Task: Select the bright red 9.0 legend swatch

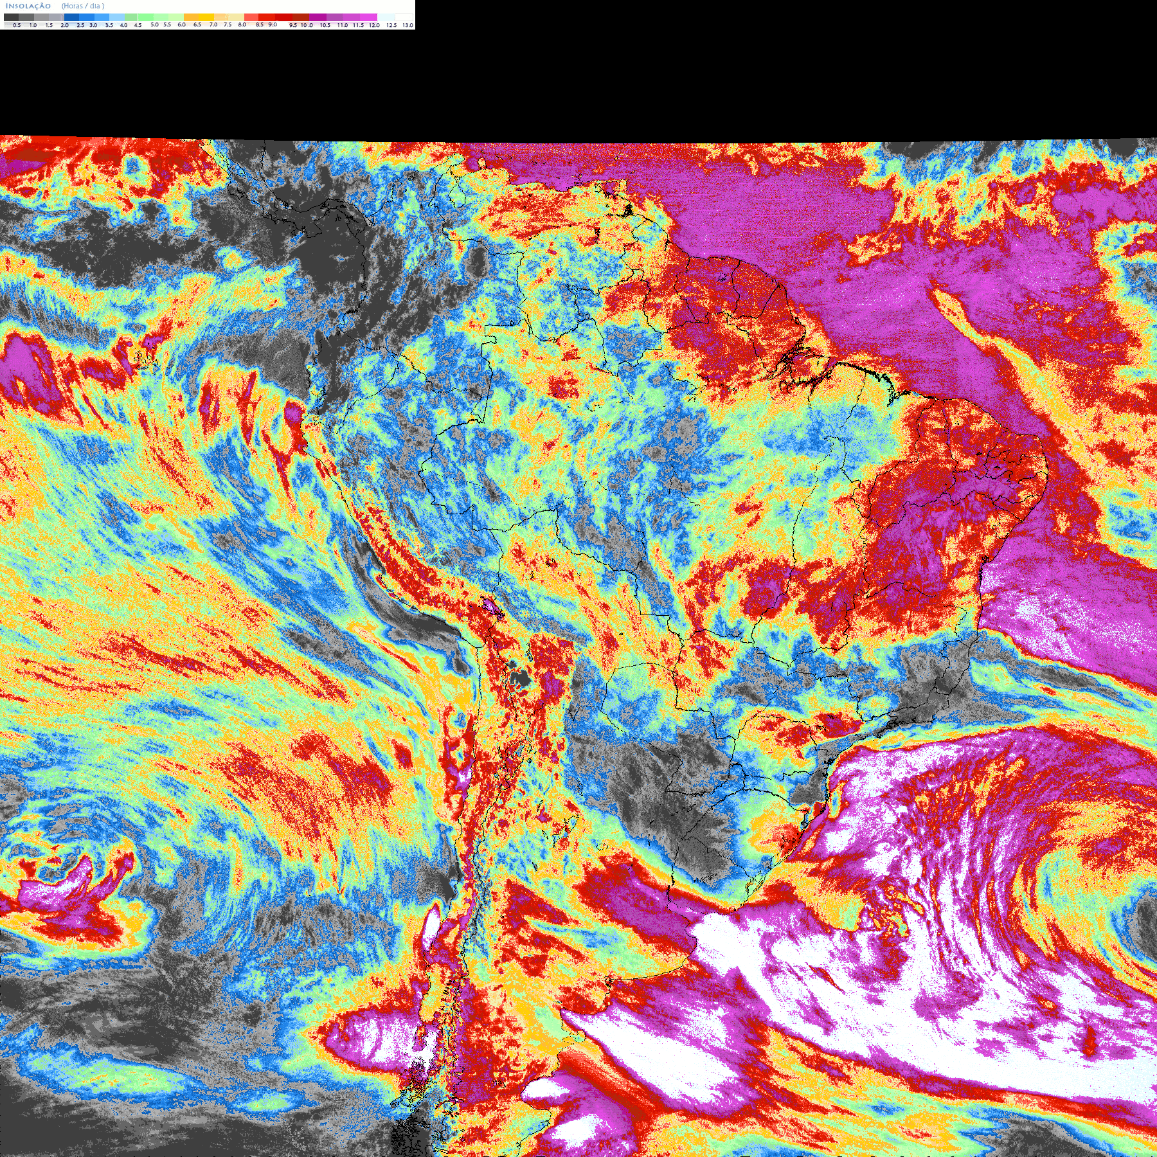Action: pos(267,17)
